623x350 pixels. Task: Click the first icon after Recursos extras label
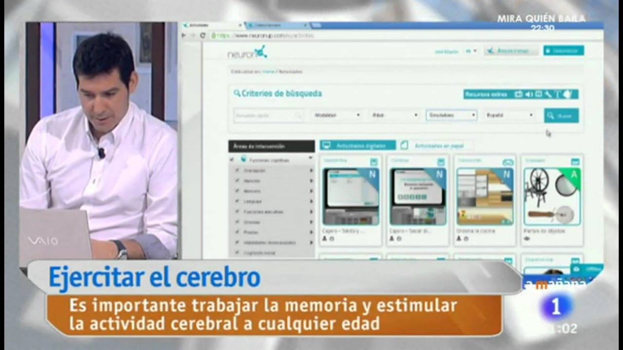519,94
